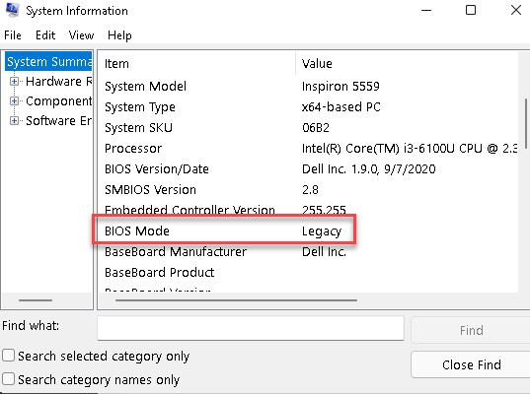530x394 pixels.
Task: Click the Find what text field
Action: [x=251, y=328]
